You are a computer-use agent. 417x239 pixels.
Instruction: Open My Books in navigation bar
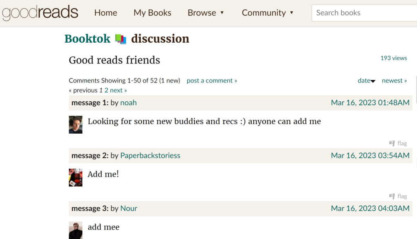pos(152,13)
